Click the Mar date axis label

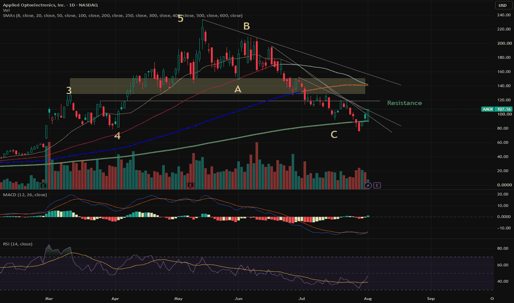49,299
